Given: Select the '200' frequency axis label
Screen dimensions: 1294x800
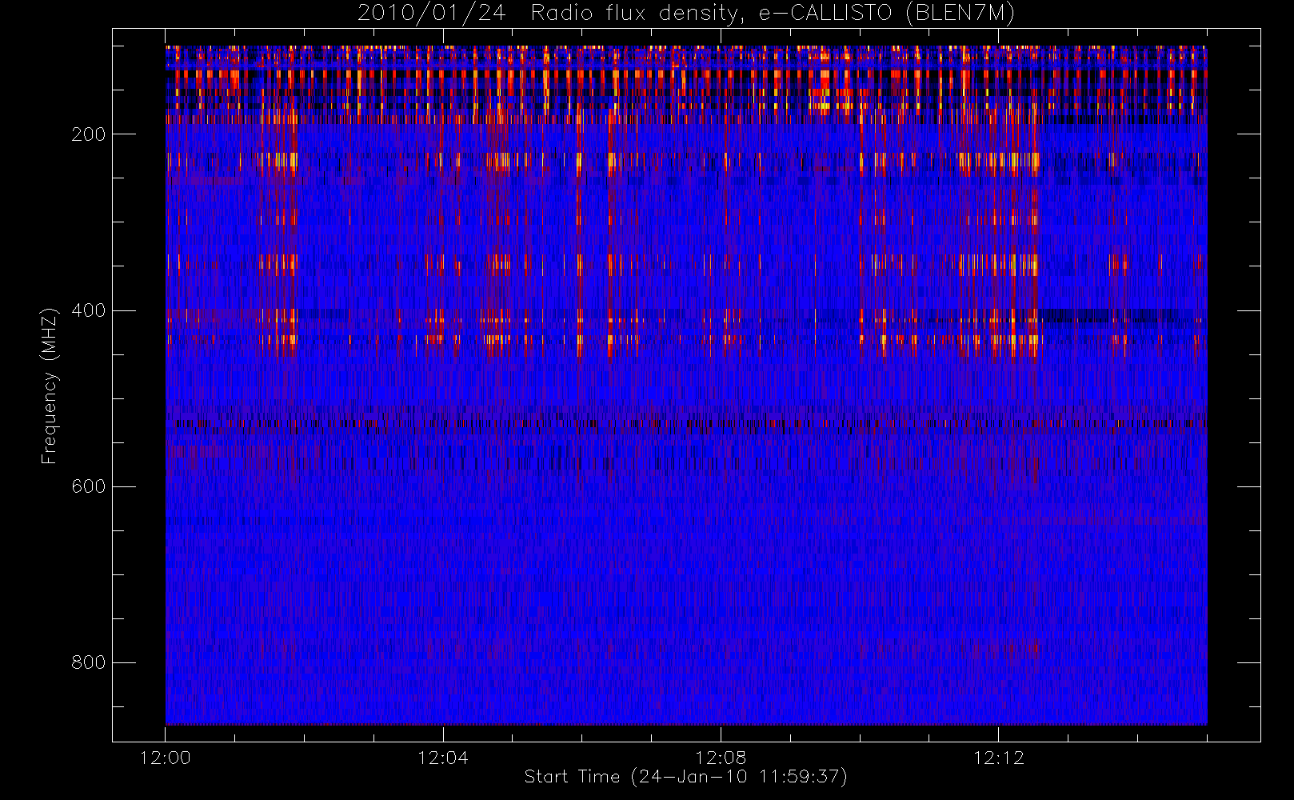Looking at the screenshot, I should click(88, 134).
